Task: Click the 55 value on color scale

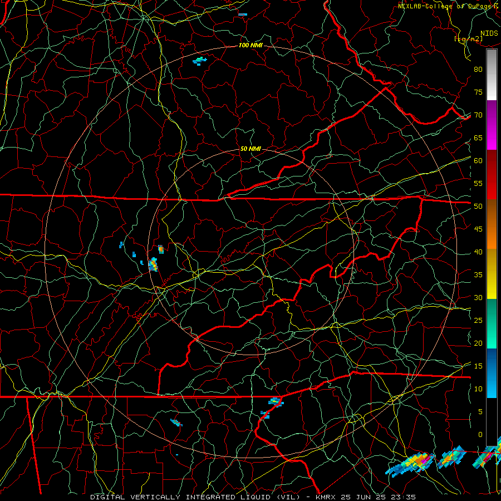Action: point(478,183)
